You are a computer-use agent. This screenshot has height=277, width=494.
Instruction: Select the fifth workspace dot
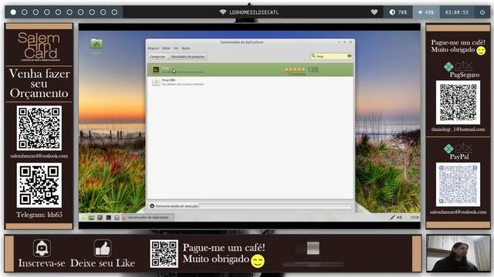[x=59, y=12]
